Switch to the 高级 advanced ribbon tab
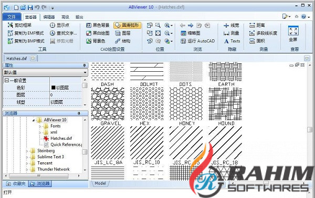 tap(65, 17)
